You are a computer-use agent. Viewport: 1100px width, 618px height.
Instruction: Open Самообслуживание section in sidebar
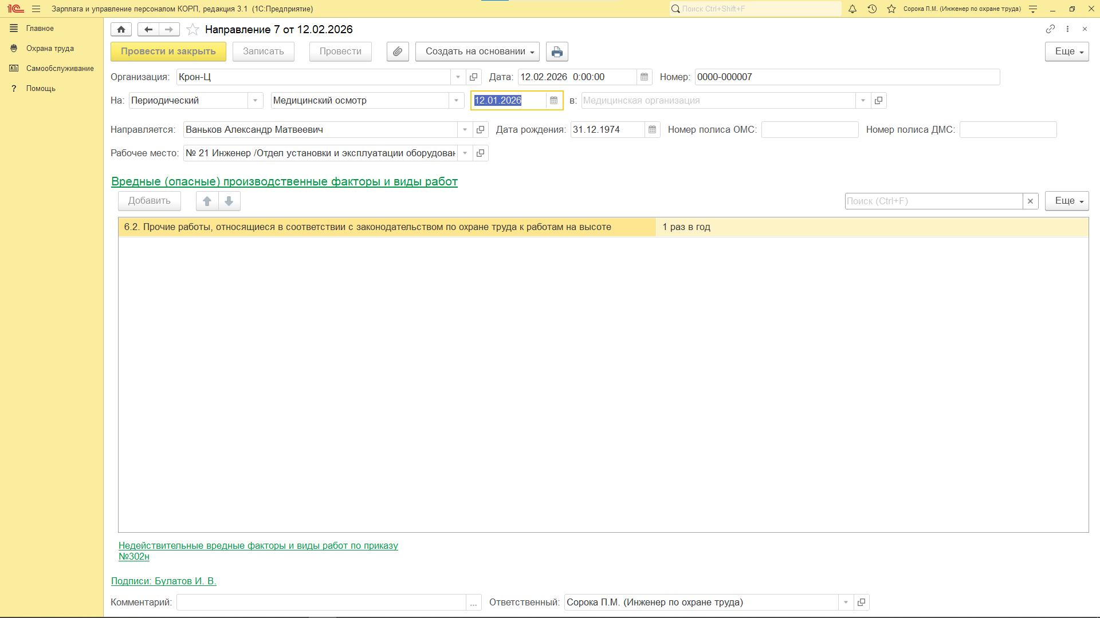tap(60, 69)
